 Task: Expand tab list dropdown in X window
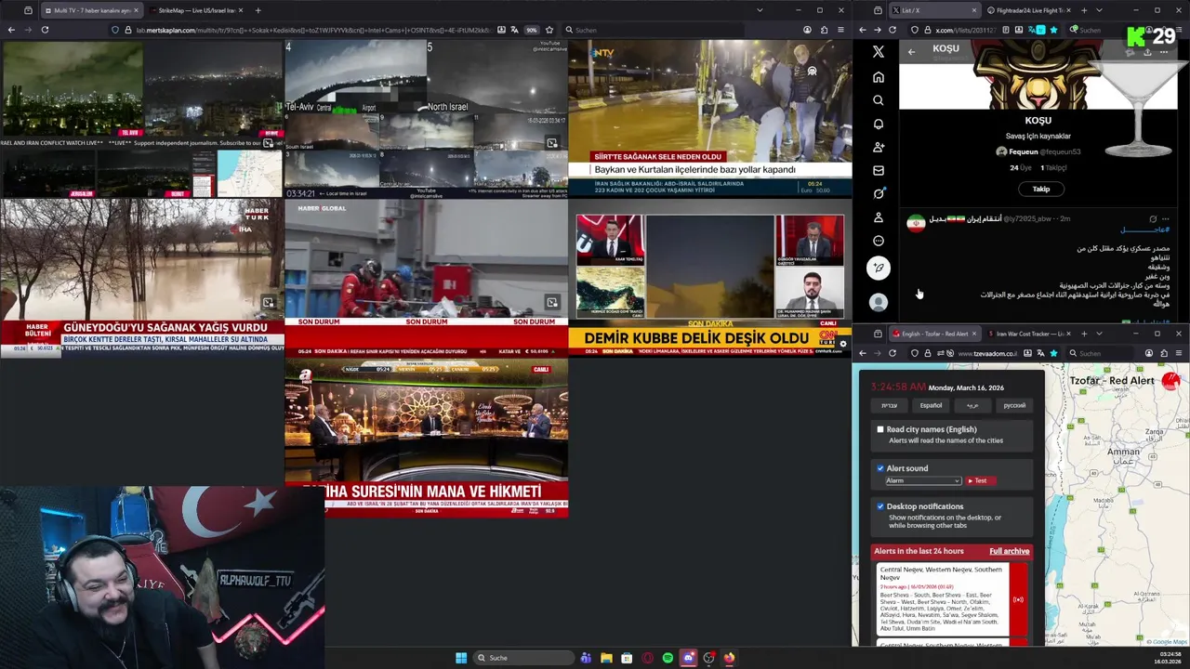1099,10
